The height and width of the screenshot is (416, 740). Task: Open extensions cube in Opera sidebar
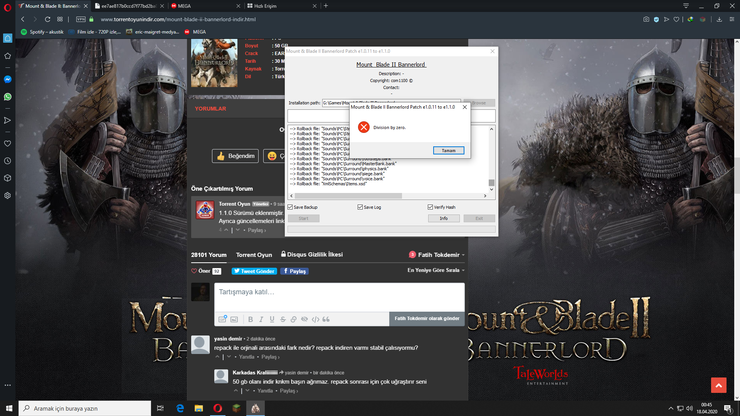click(x=7, y=178)
